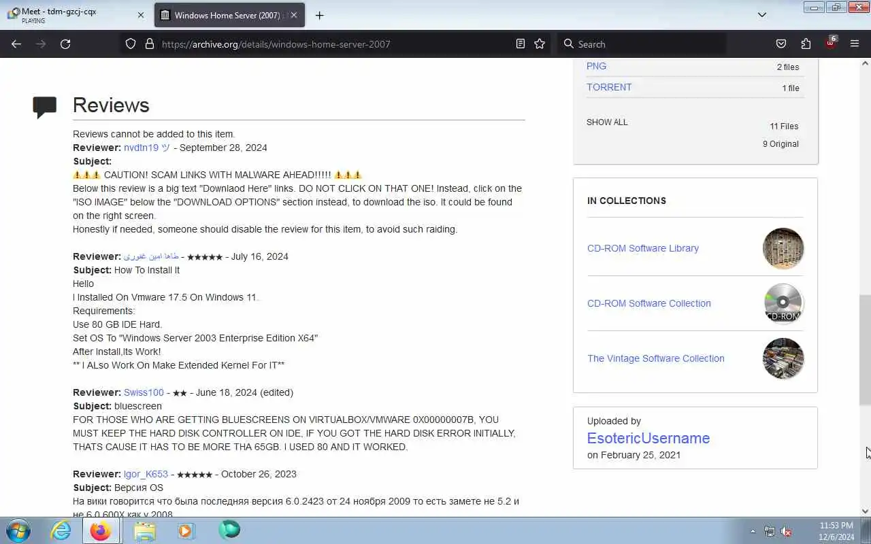Open TORRENT download option link
The width and height of the screenshot is (871, 544).
pyautogui.click(x=609, y=87)
